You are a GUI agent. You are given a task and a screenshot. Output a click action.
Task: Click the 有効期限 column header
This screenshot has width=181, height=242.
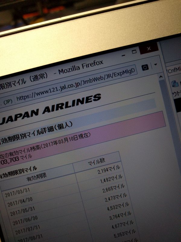(37, 177)
